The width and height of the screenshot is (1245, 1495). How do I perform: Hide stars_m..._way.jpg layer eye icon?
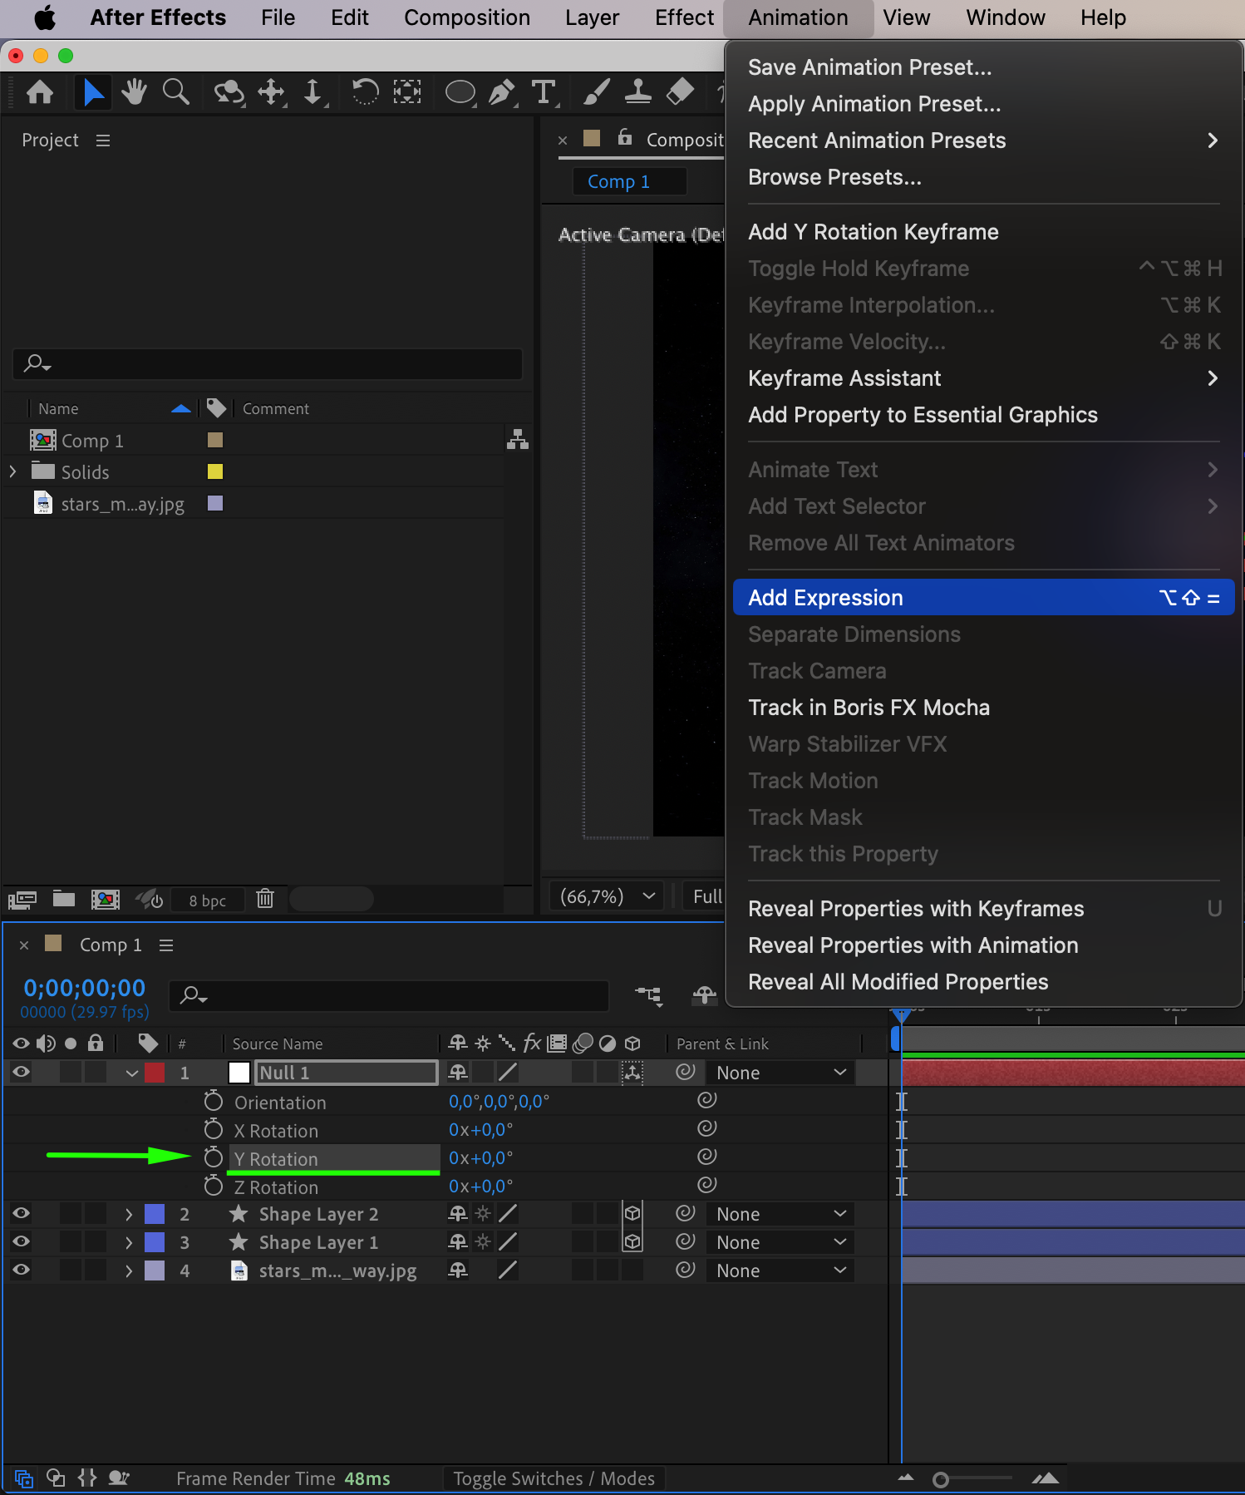[x=21, y=1270]
